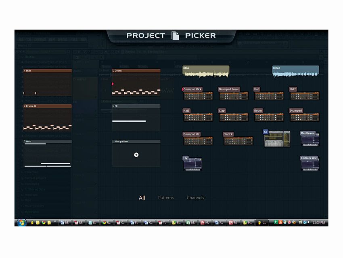Image resolution: width=343 pixels, height=258 pixels.
Task: Choose the Hat3 channel
Action: pyautogui.click(x=198, y=115)
